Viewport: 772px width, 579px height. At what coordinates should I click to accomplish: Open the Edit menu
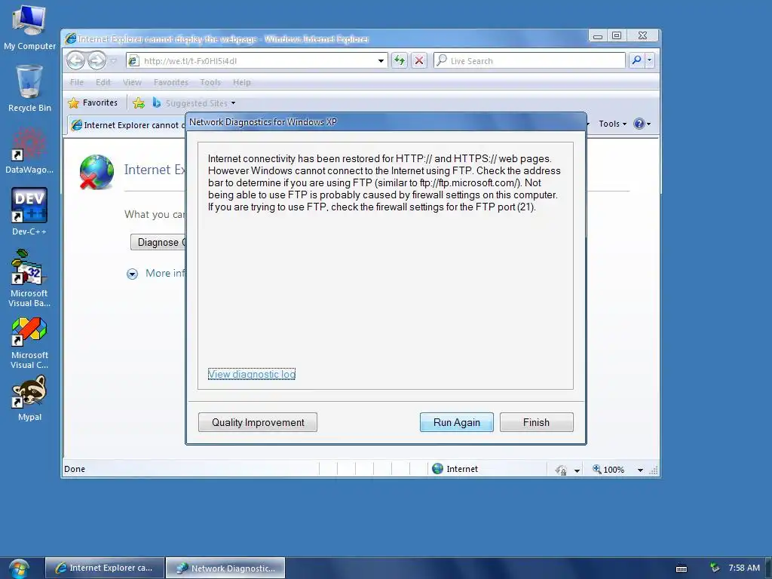(103, 82)
